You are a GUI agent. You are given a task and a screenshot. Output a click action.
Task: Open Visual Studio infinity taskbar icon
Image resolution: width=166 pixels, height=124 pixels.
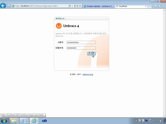[44, 121]
